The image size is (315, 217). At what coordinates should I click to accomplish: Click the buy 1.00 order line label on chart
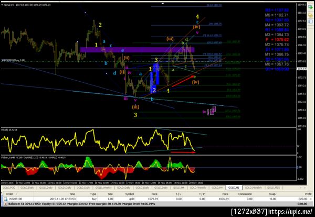[13, 60]
